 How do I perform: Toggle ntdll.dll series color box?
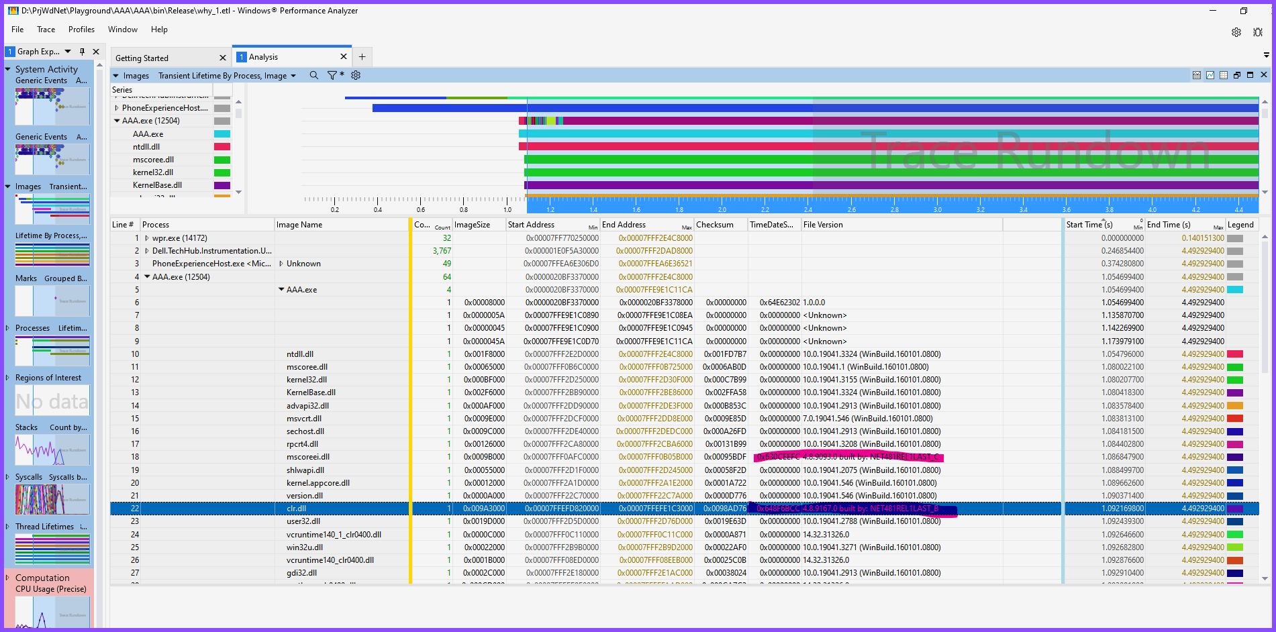[x=222, y=147]
